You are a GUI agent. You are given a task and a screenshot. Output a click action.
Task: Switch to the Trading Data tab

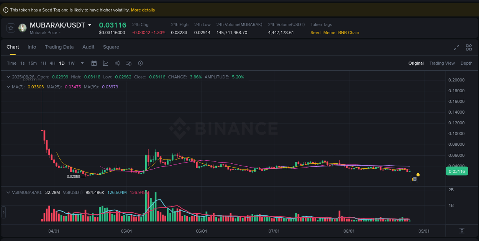(59, 47)
